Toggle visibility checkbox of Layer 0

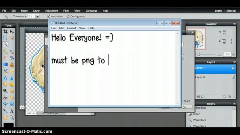pos(233,77)
